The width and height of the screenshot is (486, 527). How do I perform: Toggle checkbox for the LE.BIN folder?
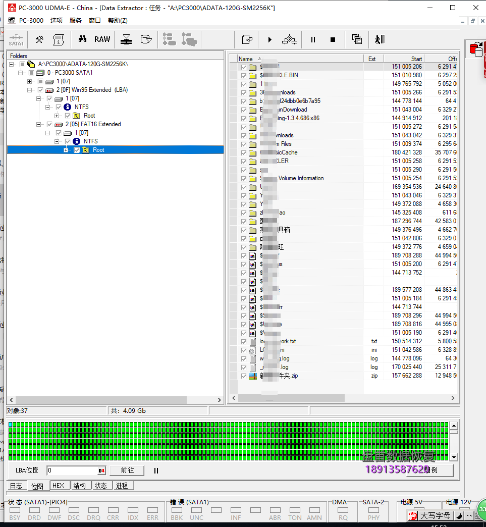coord(244,76)
